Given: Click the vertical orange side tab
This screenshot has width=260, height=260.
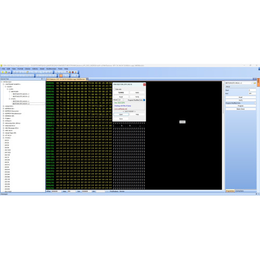Looking at the screenshot, I should tap(258, 82).
